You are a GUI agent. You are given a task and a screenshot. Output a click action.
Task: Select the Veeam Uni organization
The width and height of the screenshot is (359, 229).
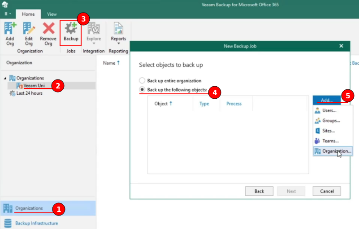point(34,86)
